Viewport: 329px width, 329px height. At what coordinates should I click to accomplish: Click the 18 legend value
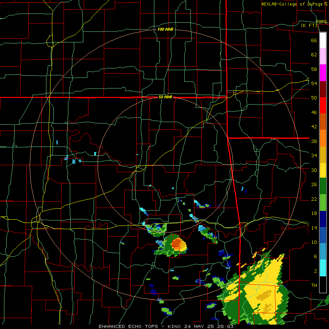tap(314, 213)
